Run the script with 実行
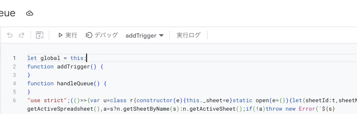357x114 pixels. (68, 35)
